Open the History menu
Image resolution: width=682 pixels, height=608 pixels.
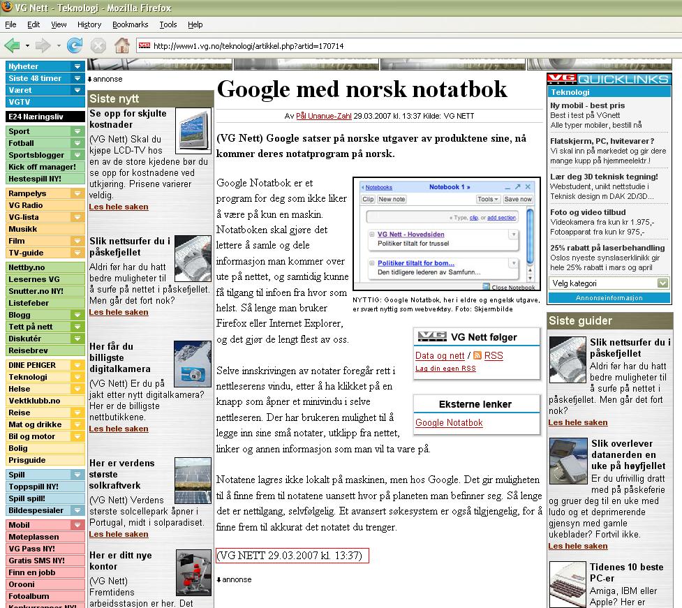point(89,24)
